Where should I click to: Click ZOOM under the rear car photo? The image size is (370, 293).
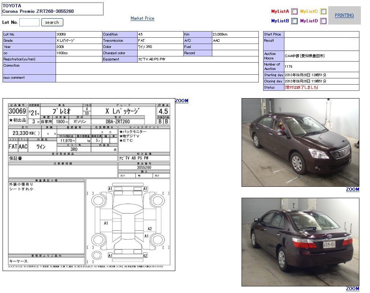(x=352, y=289)
